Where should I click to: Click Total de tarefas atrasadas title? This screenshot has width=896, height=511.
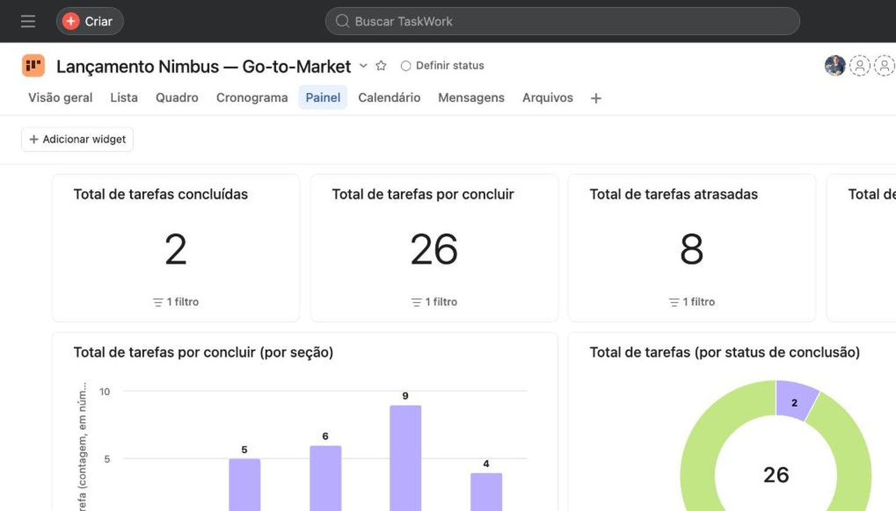tap(673, 194)
